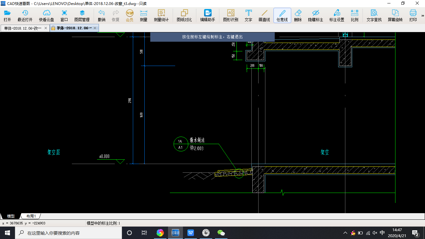Open the 编辑助手 edit assistant
This screenshot has height=239, width=425.
(x=208, y=16)
